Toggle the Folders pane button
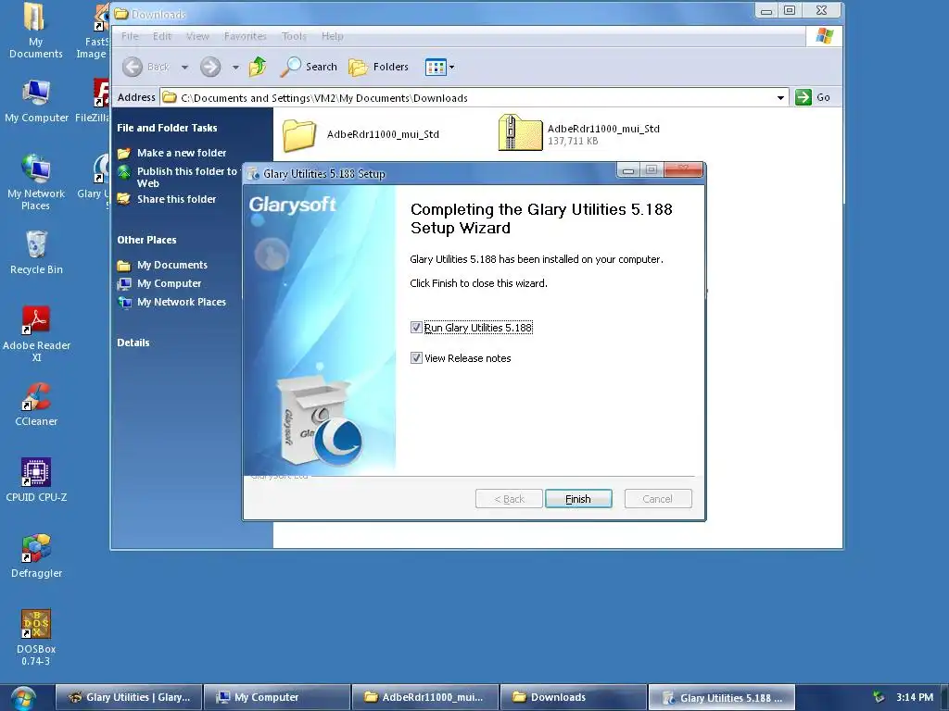 (x=379, y=67)
